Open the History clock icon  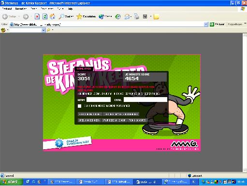point(118,16)
